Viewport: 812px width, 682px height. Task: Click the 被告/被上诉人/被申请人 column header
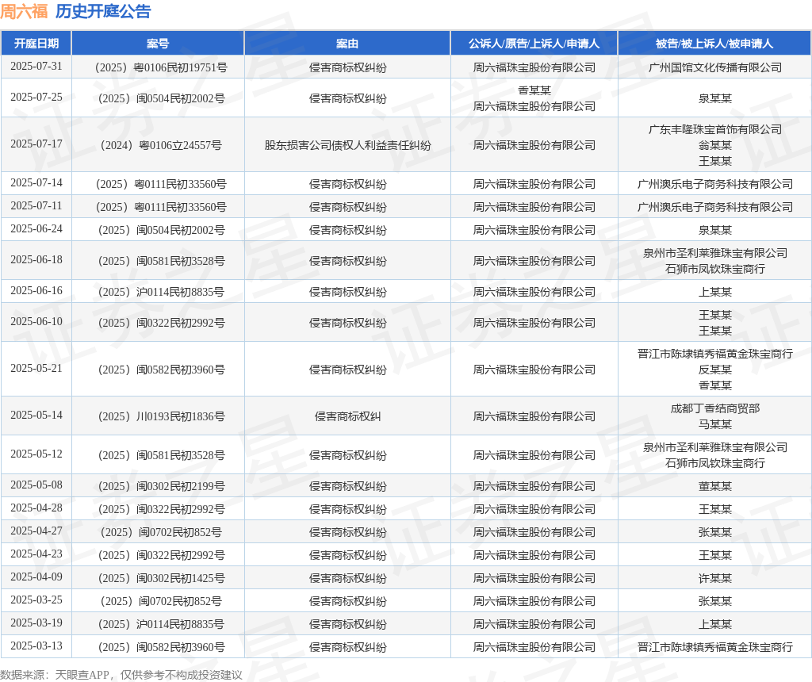click(714, 43)
